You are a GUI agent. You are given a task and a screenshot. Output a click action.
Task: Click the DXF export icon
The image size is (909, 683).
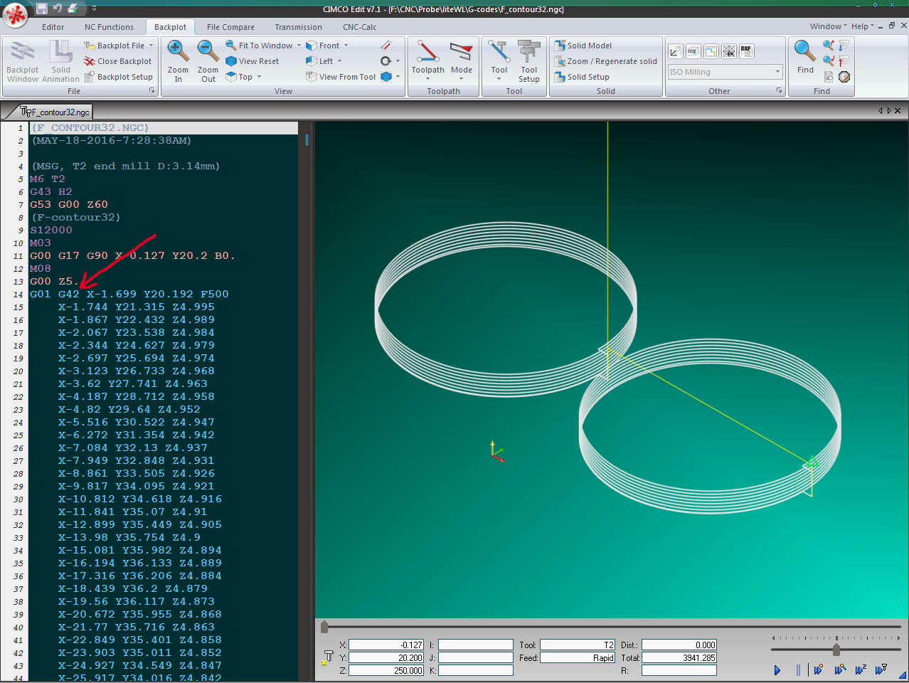(745, 51)
